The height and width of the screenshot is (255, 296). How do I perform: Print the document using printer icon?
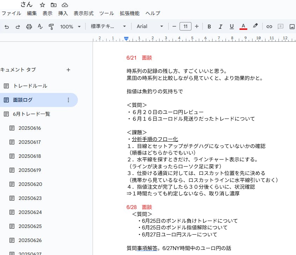pos(29,26)
